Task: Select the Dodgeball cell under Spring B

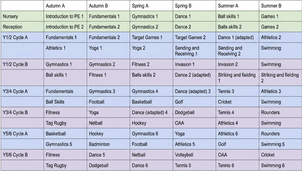Action: 194,112
